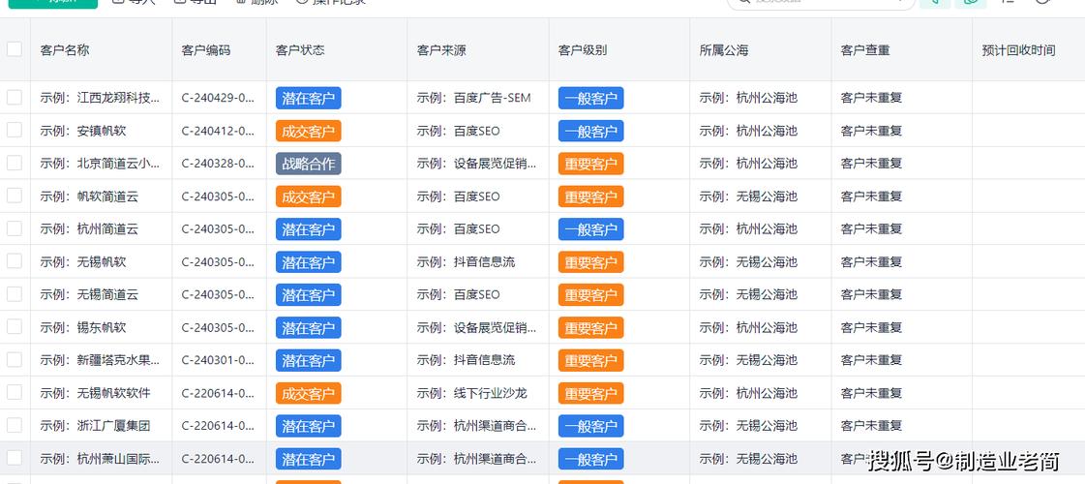The height and width of the screenshot is (484, 1085).
Task: Open customer 示例：北京简道云小
Action: (x=101, y=164)
